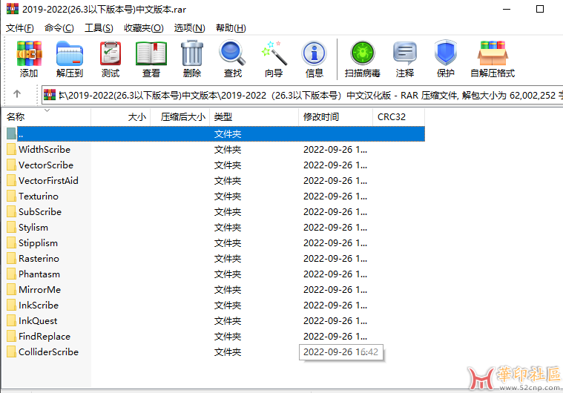
Task: Maximize the WinRAR window
Action: point(540,9)
